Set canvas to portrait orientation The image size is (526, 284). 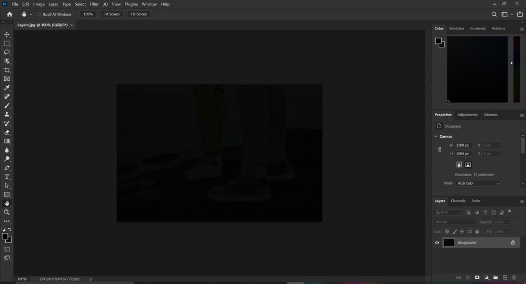(459, 165)
